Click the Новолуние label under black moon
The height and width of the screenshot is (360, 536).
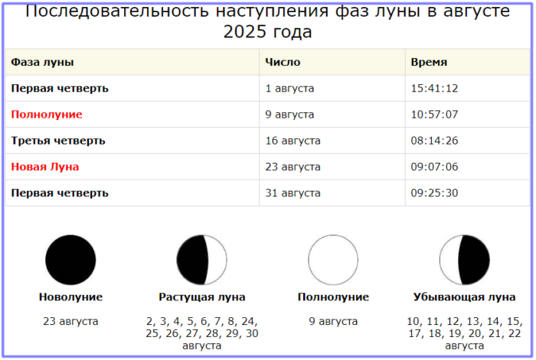70,297
